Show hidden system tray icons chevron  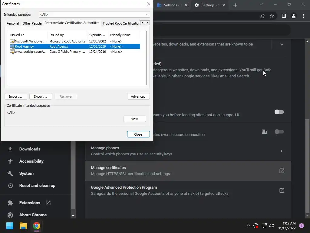coord(249,226)
